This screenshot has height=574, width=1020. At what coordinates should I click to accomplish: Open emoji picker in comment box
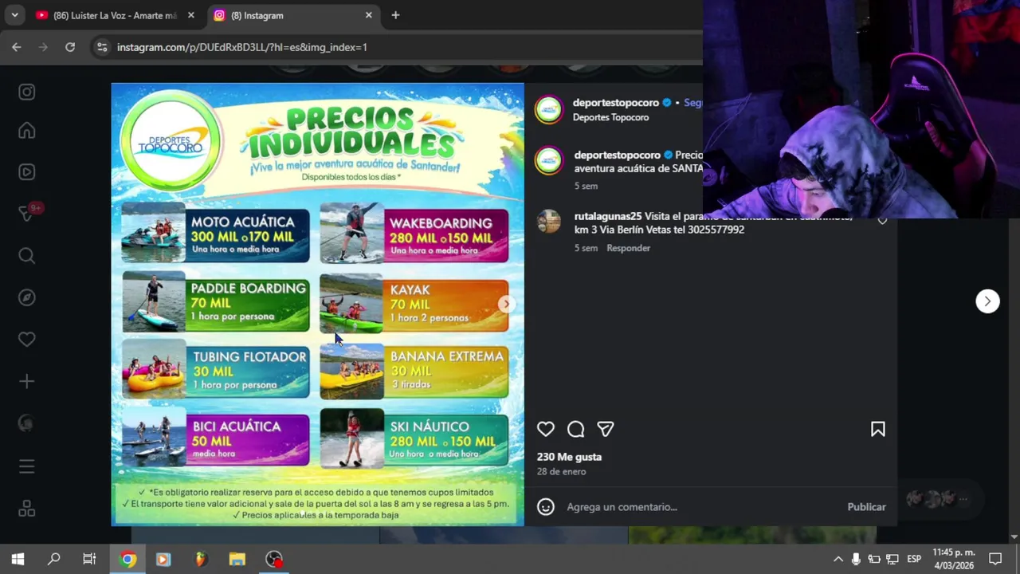point(545,507)
